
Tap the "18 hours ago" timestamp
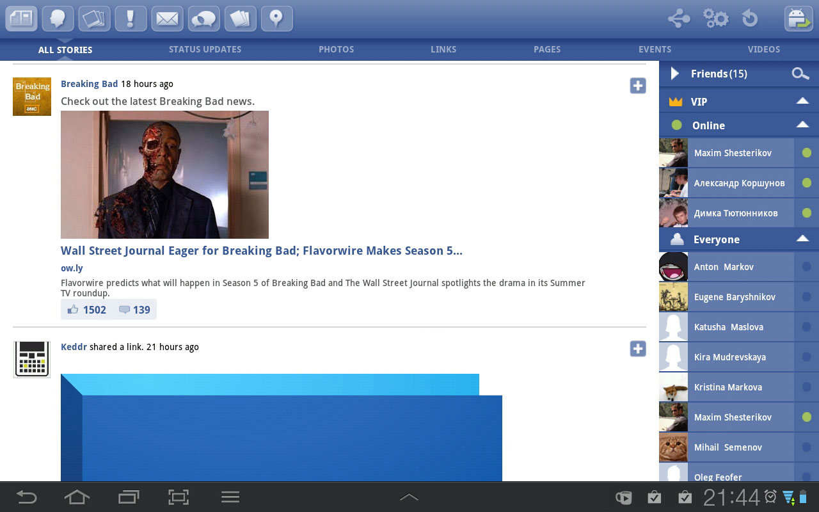(147, 84)
